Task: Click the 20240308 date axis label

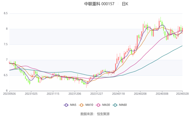Action: (x=162, y=94)
